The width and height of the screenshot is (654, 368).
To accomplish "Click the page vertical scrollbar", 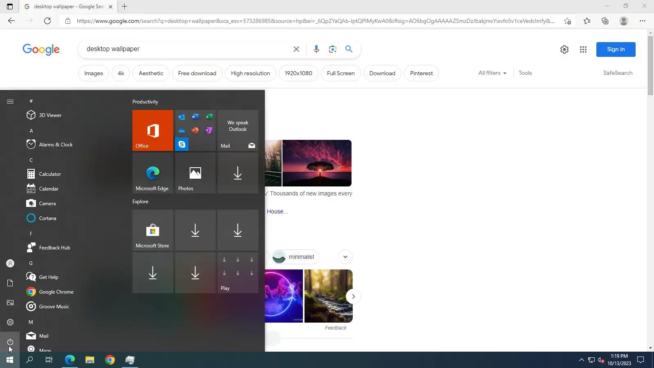I will [x=650, y=65].
